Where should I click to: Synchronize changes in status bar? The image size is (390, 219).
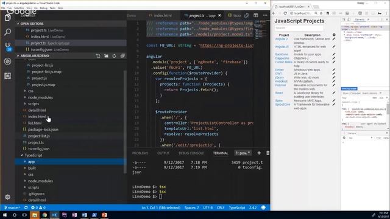26,207
